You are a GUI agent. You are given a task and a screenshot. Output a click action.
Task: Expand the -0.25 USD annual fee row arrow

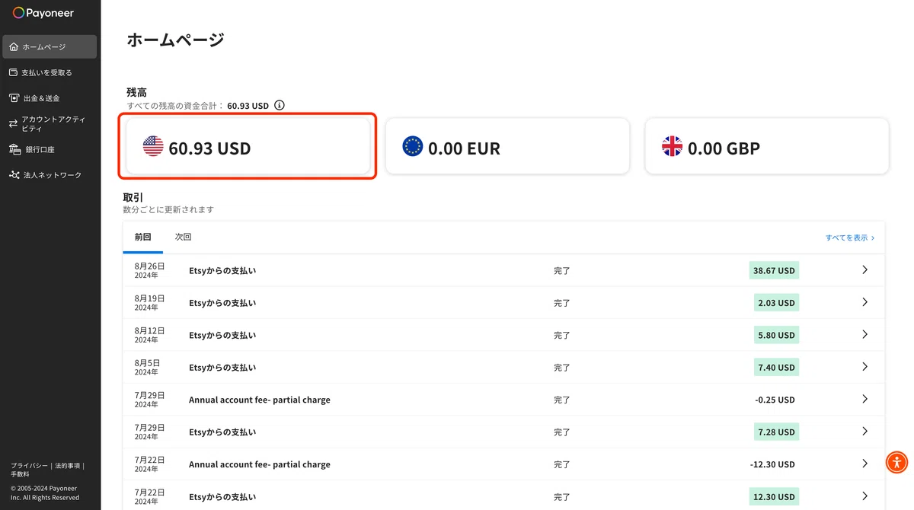point(864,399)
